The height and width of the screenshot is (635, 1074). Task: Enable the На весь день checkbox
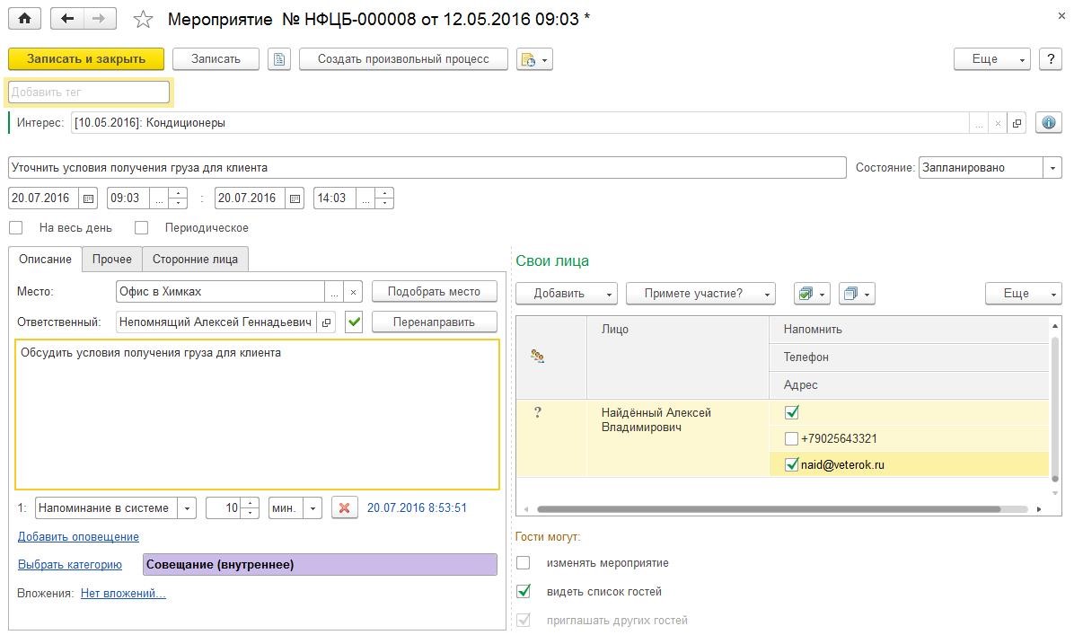15,227
